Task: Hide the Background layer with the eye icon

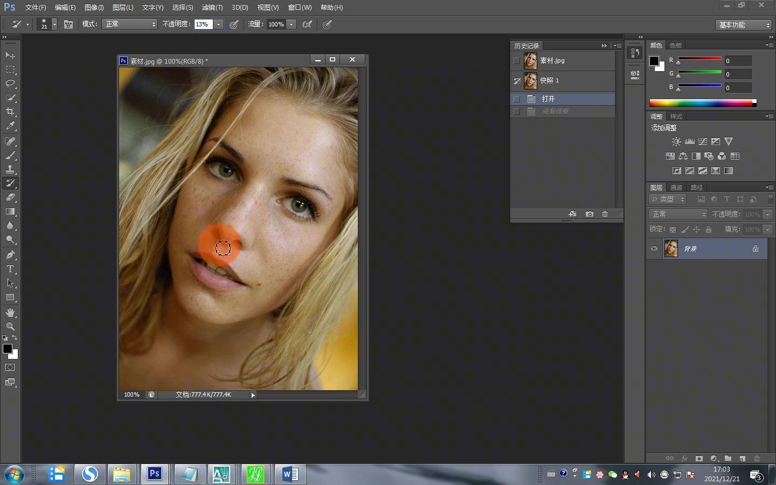Action: tap(654, 248)
